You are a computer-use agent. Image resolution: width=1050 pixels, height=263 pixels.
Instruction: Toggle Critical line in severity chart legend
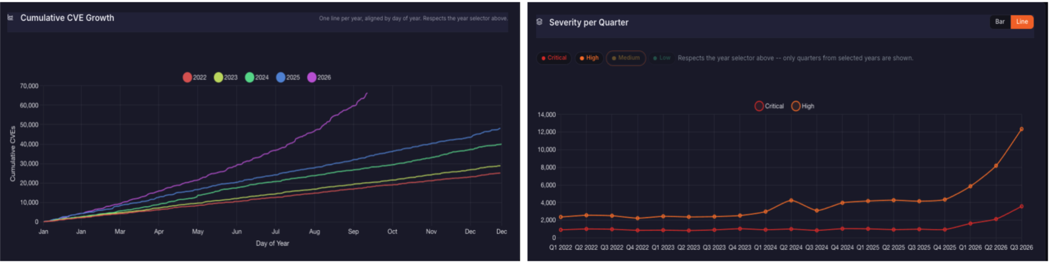[769, 106]
